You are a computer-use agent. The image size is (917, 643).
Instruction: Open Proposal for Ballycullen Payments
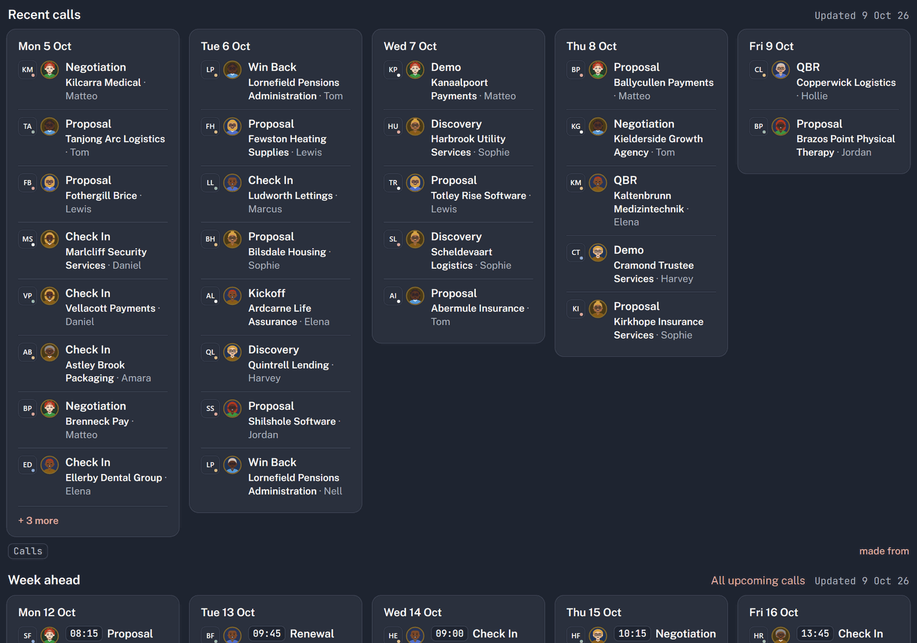[x=641, y=81]
